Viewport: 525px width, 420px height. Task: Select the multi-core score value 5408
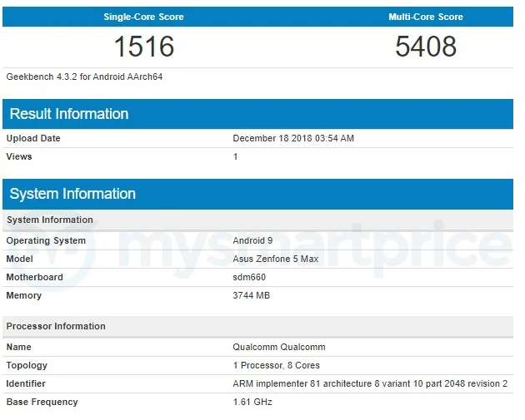(x=425, y=47)
